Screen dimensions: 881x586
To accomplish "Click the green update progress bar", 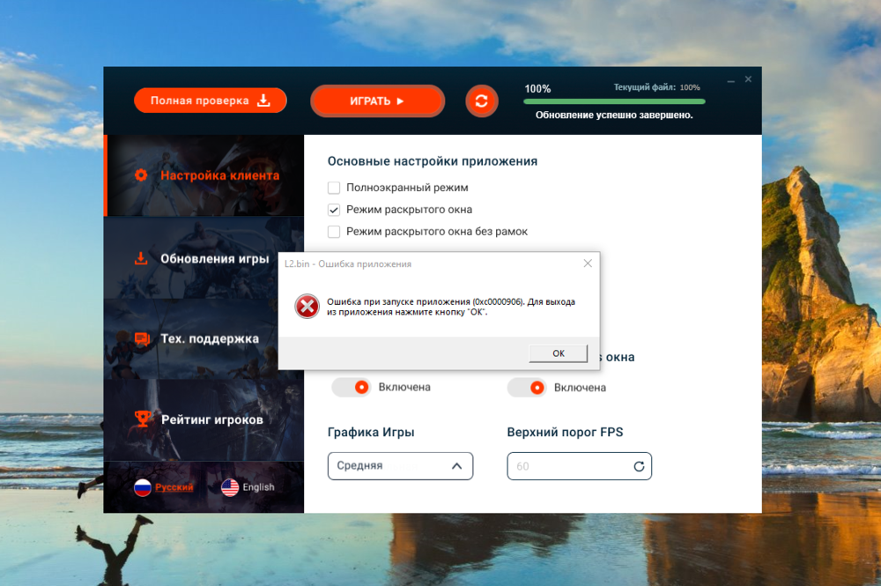I will tap(614, 101).
